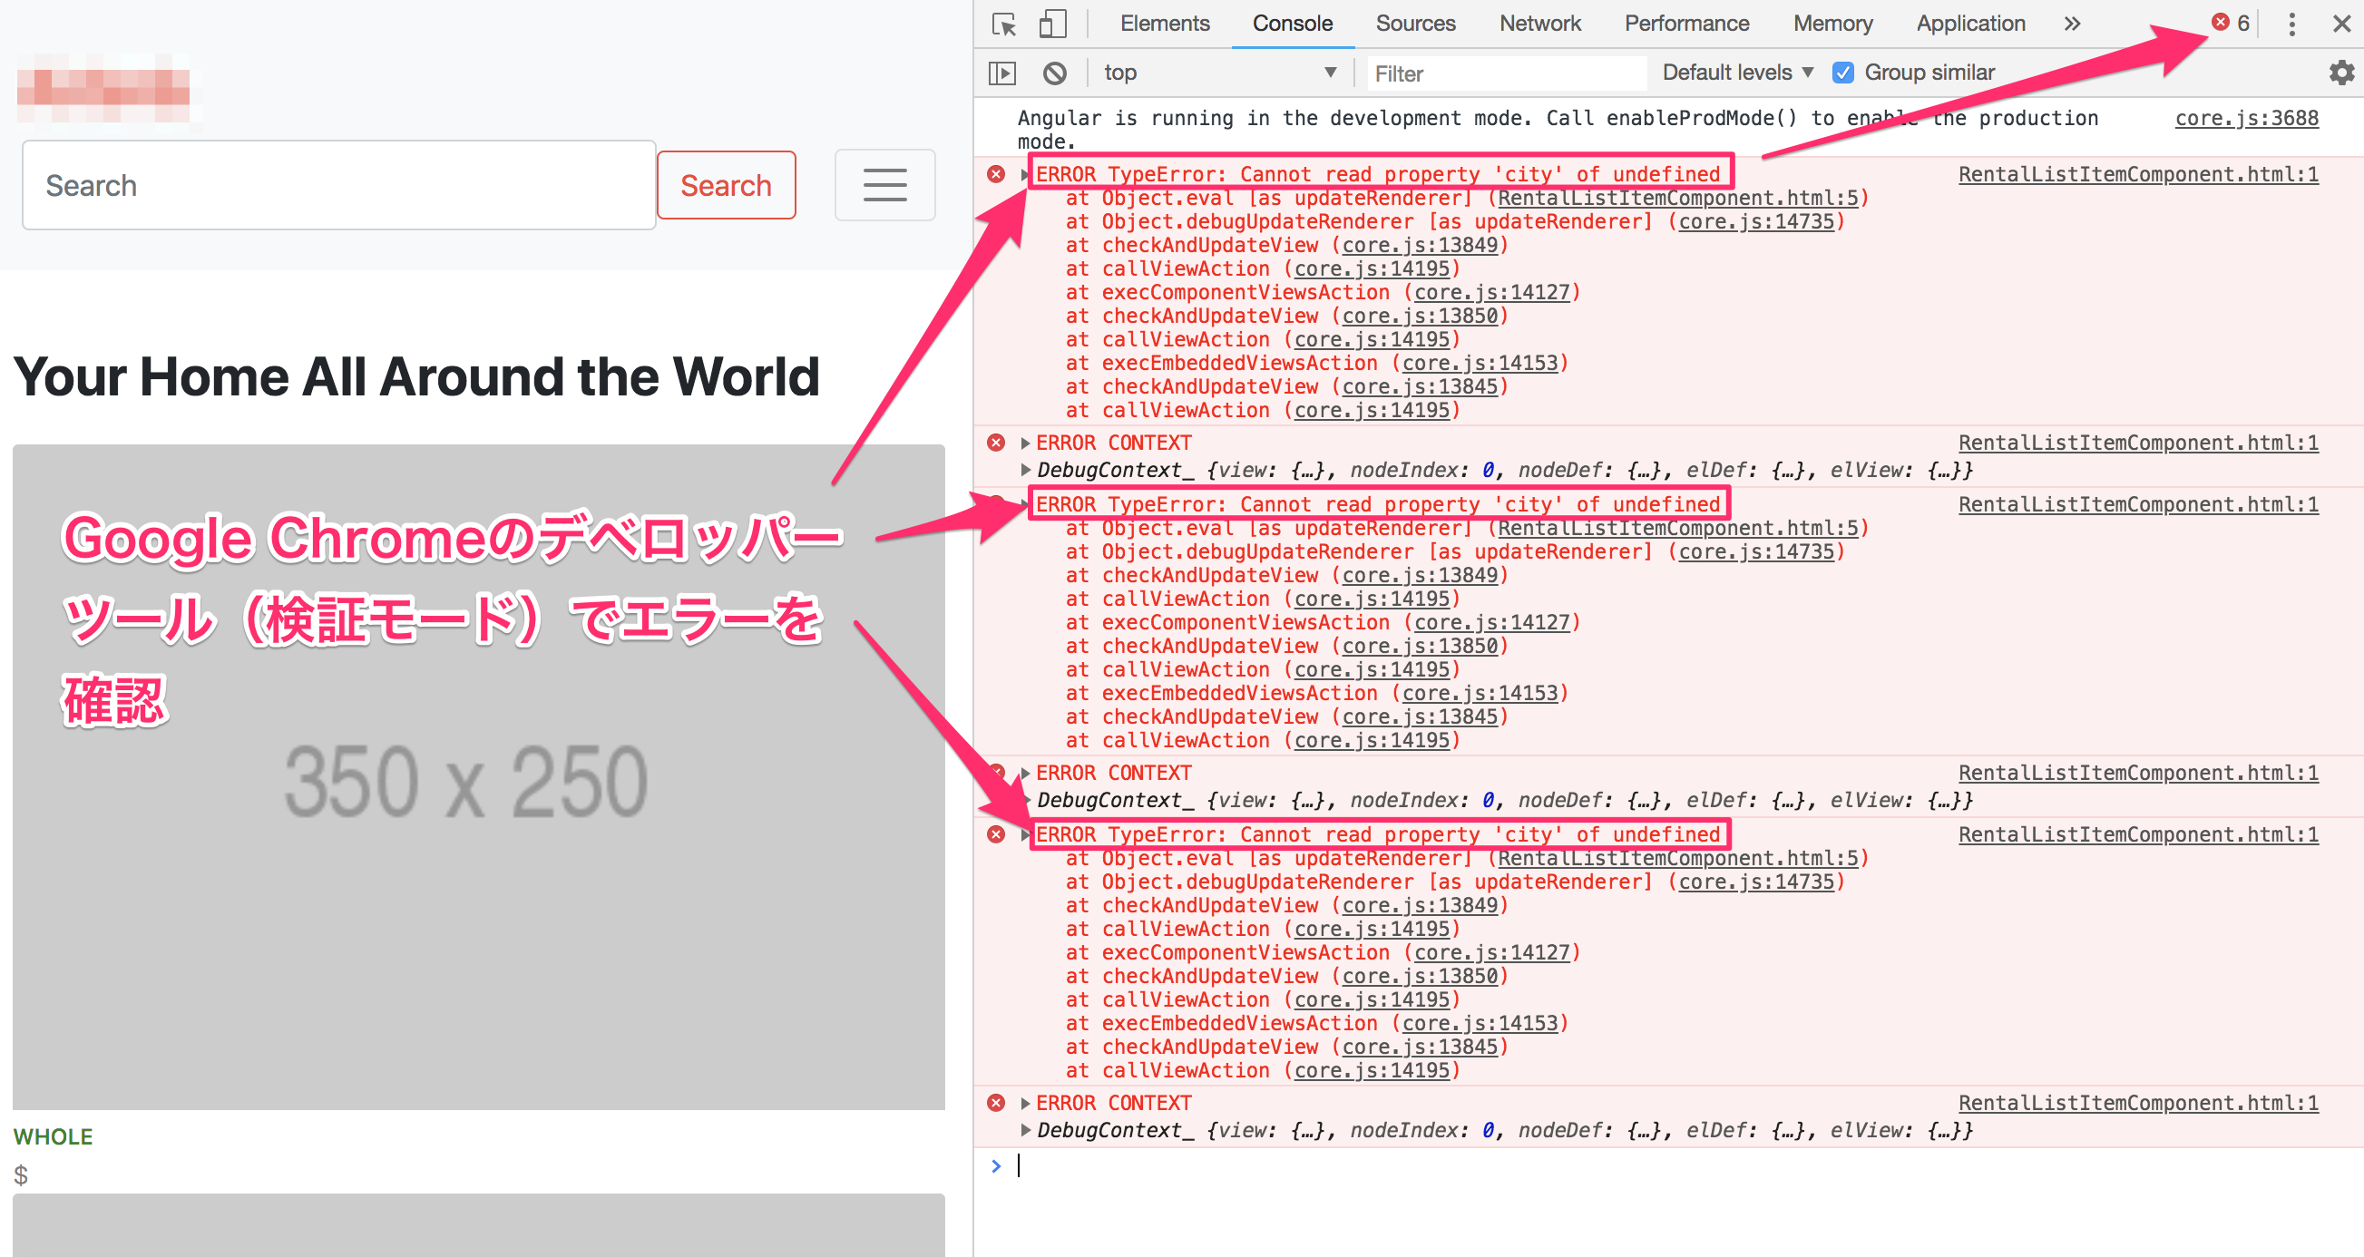Open the core.js:3688 source link

[x=2247, y=119]
